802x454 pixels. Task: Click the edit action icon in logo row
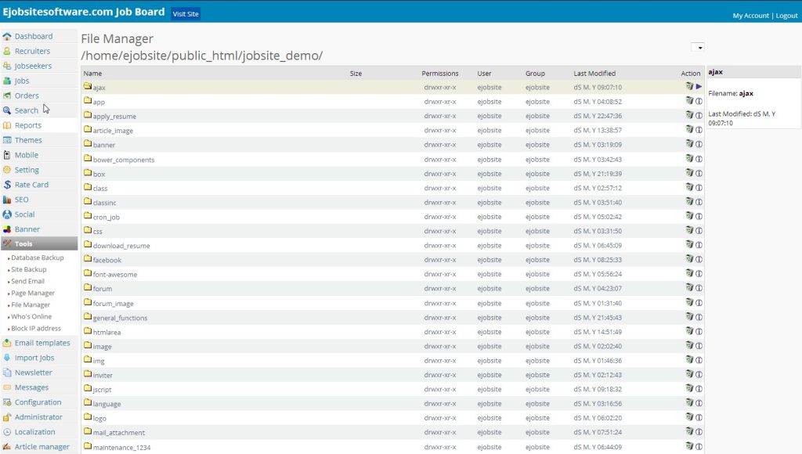point(689,417)
